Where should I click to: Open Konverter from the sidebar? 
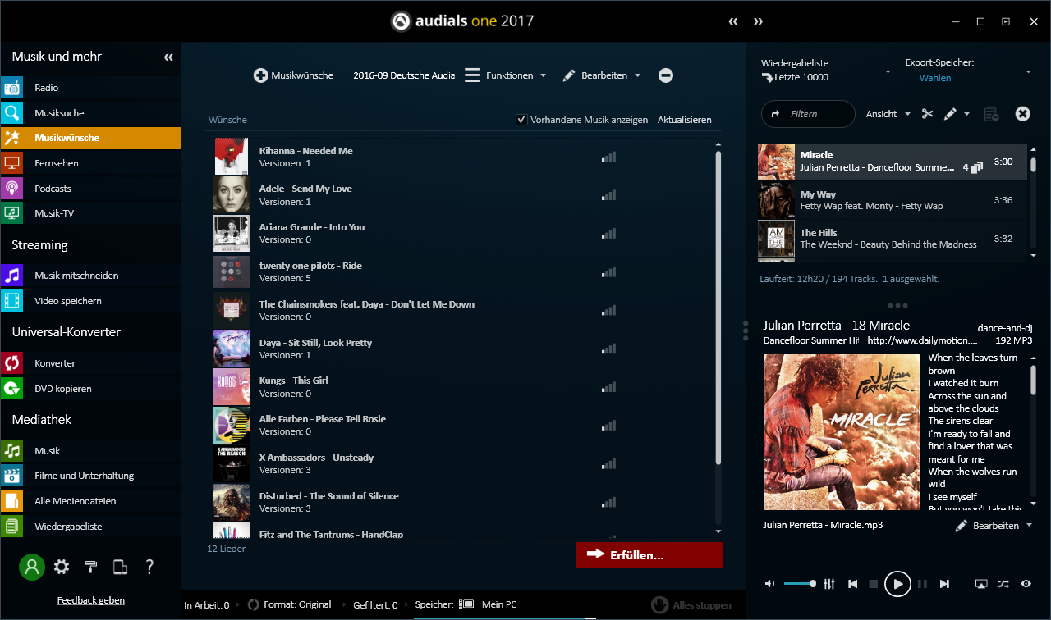pyautogui.click(x=54, y=363)
